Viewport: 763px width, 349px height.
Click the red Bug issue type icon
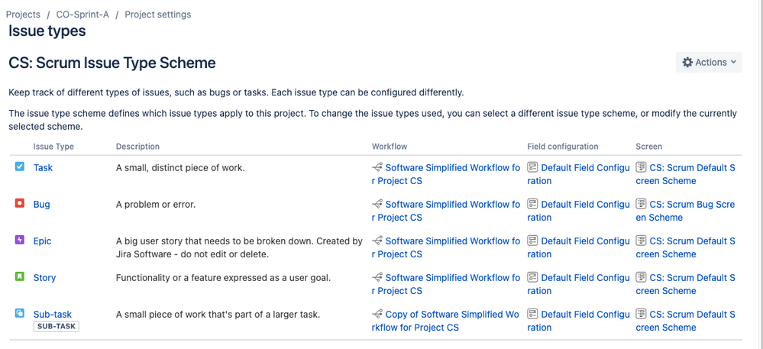pos(19,203)
